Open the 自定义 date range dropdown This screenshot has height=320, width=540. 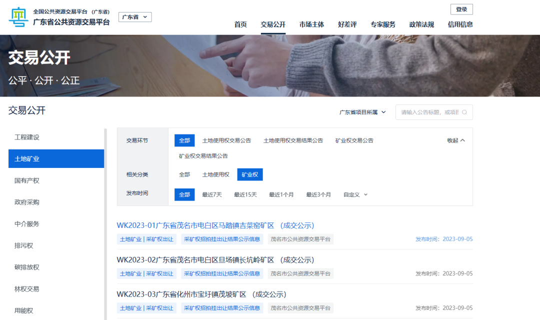click(355, 194)
